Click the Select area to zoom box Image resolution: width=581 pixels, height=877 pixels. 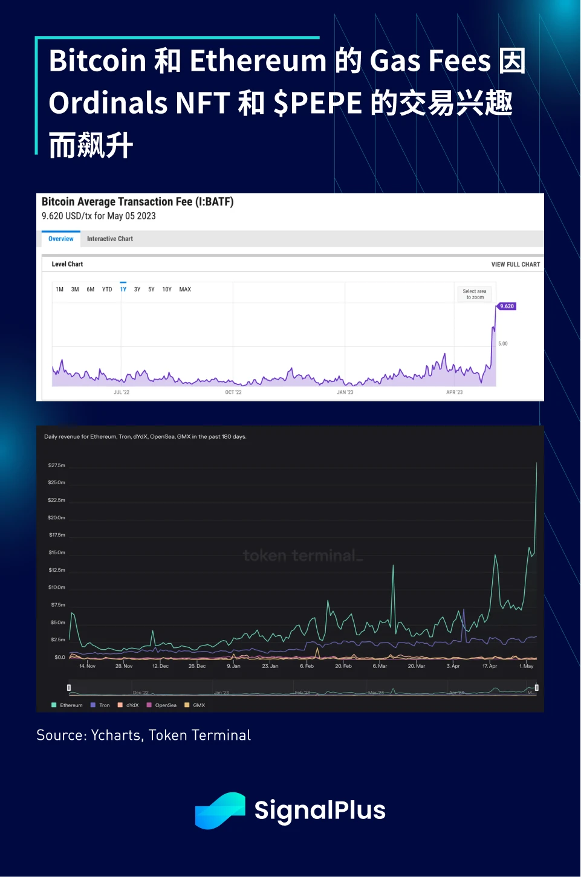click(475, 294)
